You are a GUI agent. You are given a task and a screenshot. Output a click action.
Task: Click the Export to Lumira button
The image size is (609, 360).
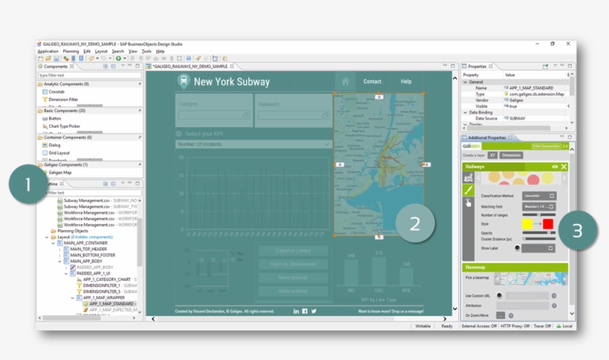(x=293, y=250)
